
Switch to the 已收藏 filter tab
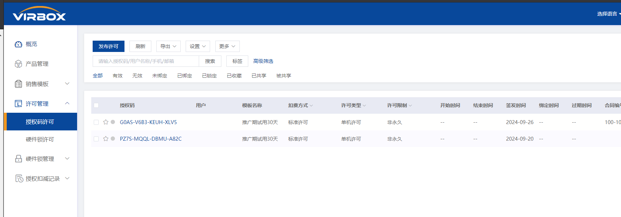tap(234, 76)
